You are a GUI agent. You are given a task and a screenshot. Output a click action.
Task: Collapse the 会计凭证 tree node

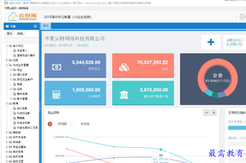pos(7,46)
